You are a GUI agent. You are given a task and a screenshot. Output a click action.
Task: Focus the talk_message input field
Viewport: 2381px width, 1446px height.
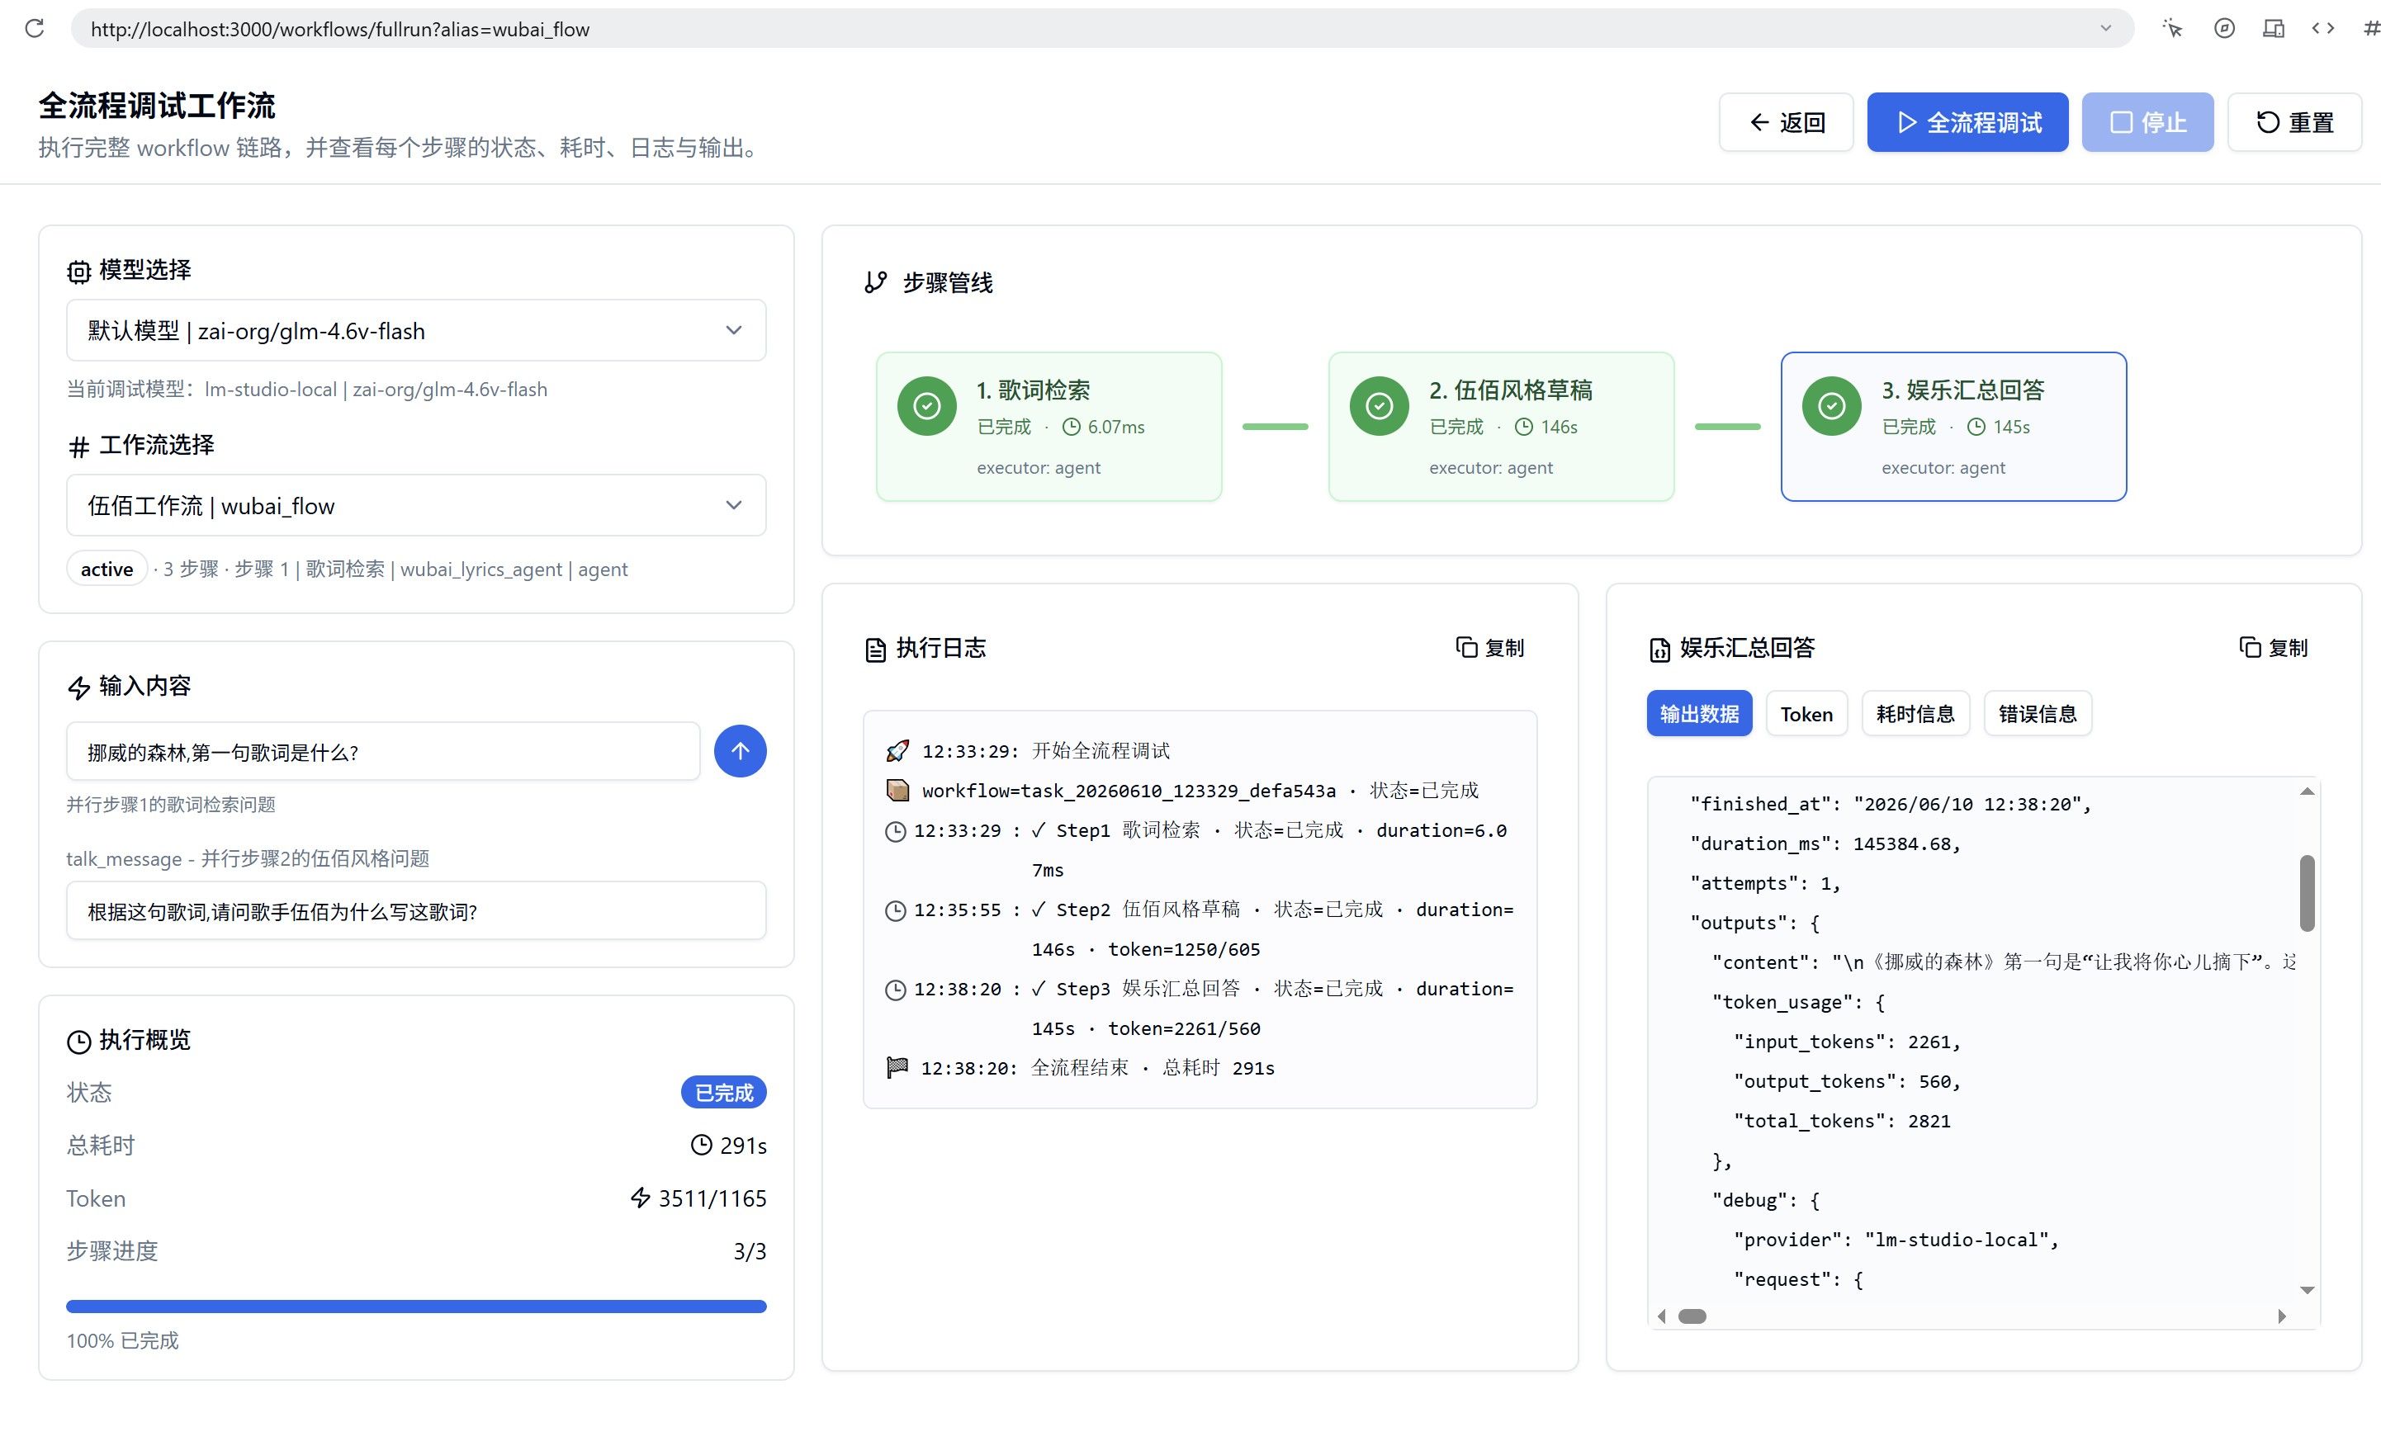[415, 911]
